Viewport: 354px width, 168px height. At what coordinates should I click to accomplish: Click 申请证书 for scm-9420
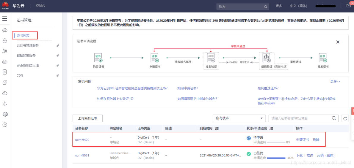(x=302, y=140)
